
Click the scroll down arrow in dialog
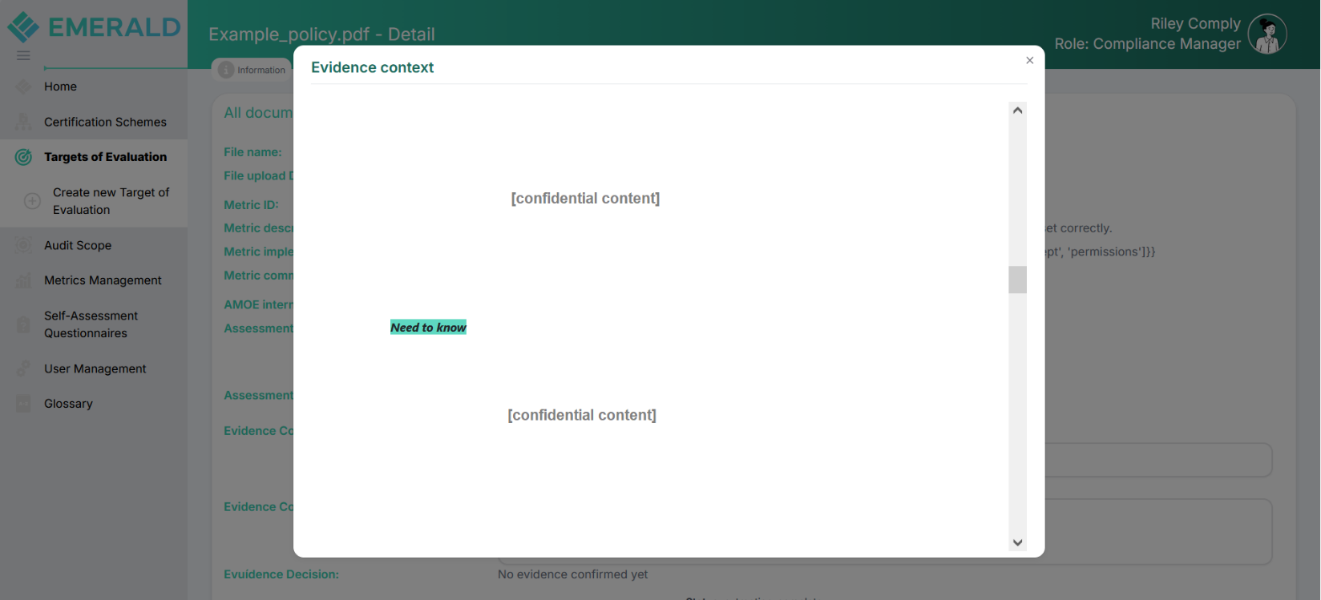(x=1018, y=542)
